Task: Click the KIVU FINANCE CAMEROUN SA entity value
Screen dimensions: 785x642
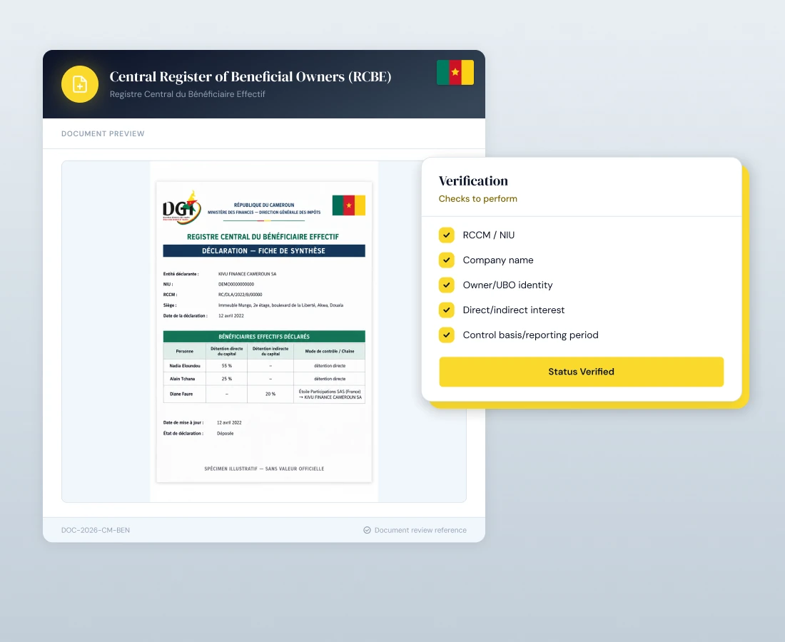Action: pos(248,274)
